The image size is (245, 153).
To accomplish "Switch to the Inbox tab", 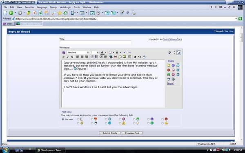I will click(x=8, y=24).
